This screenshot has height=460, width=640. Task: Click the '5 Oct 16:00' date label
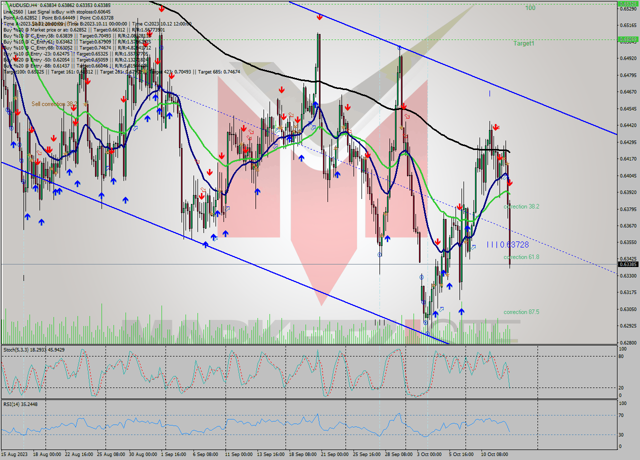point(461,454)
